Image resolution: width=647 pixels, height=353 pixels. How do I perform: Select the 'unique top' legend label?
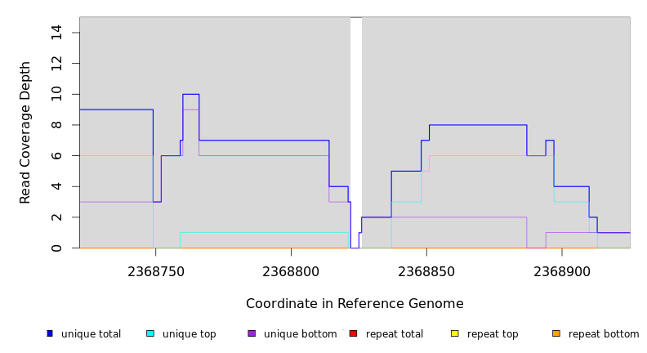pyautogui.click(x=189, y=334)
